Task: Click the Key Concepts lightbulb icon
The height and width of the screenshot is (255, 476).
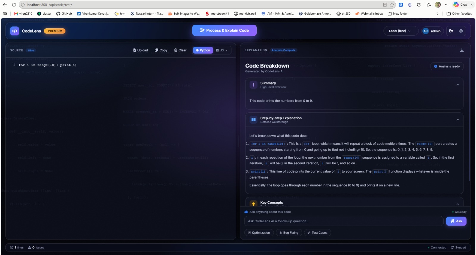Action: (253, 204)
